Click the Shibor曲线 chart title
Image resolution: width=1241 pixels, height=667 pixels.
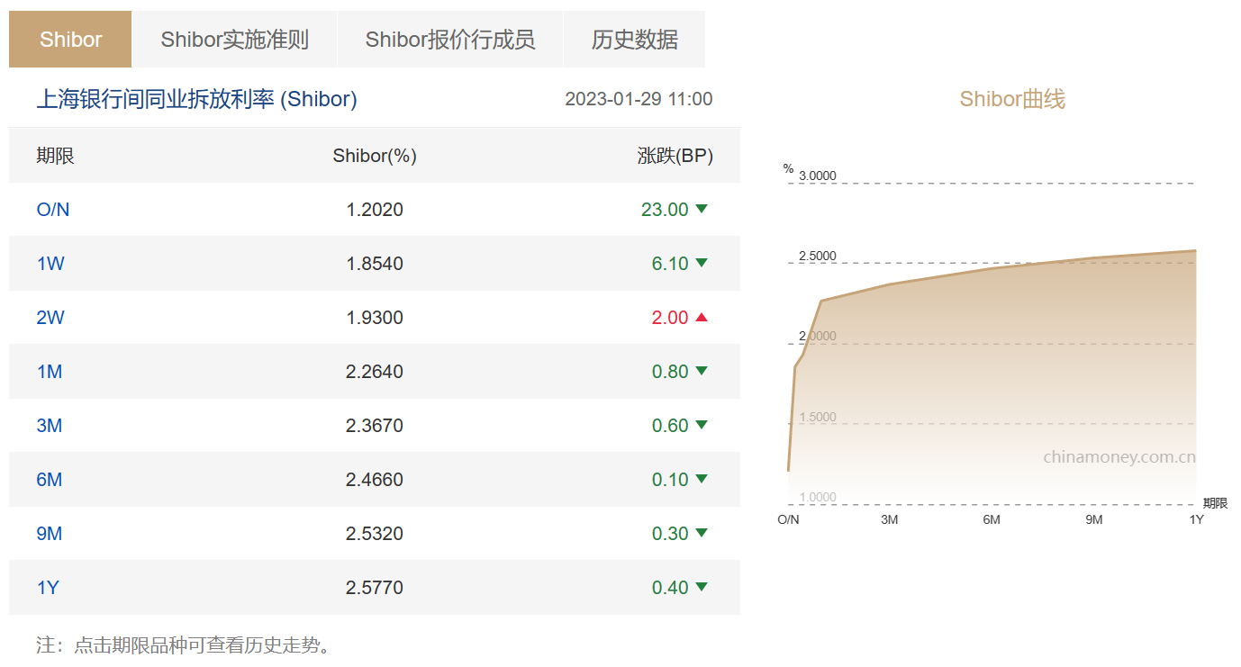click(1012, 99)
